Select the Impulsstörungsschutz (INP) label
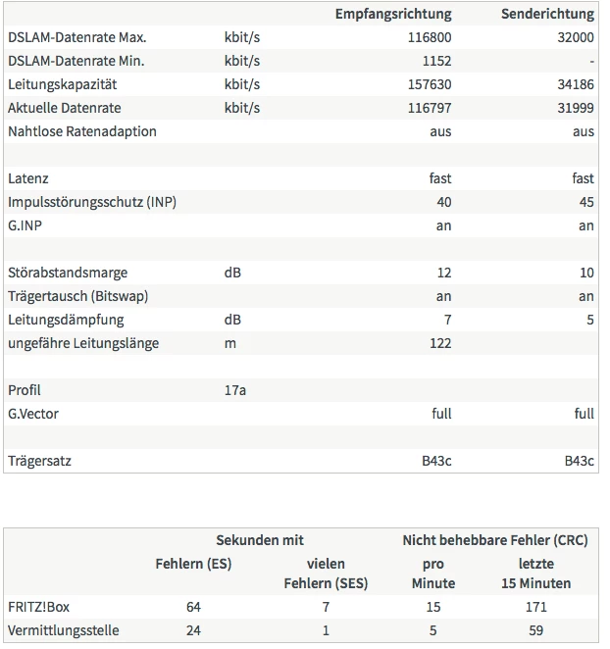 (x=92, y=202)
